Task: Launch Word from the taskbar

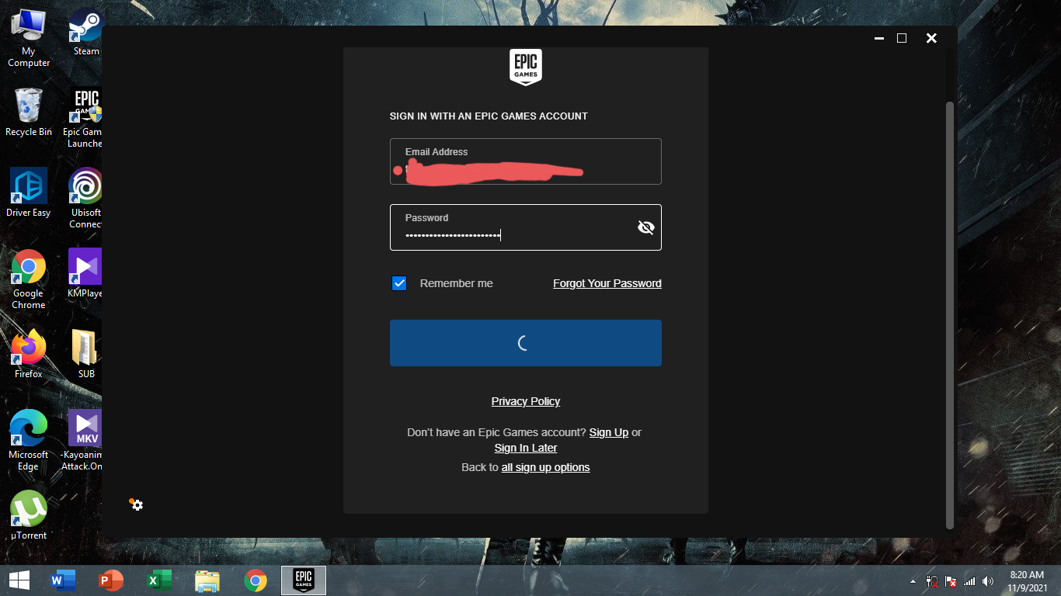Action: [63, 580]
